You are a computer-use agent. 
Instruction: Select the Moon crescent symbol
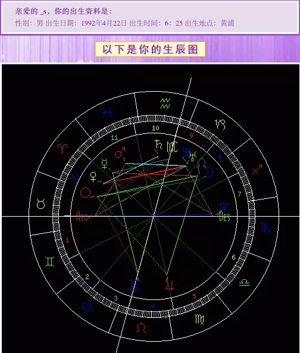(210, 172)
